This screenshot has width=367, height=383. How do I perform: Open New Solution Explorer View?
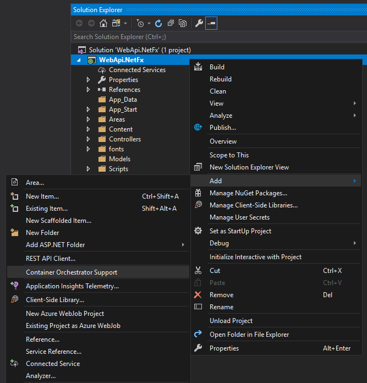coord(276,167)
